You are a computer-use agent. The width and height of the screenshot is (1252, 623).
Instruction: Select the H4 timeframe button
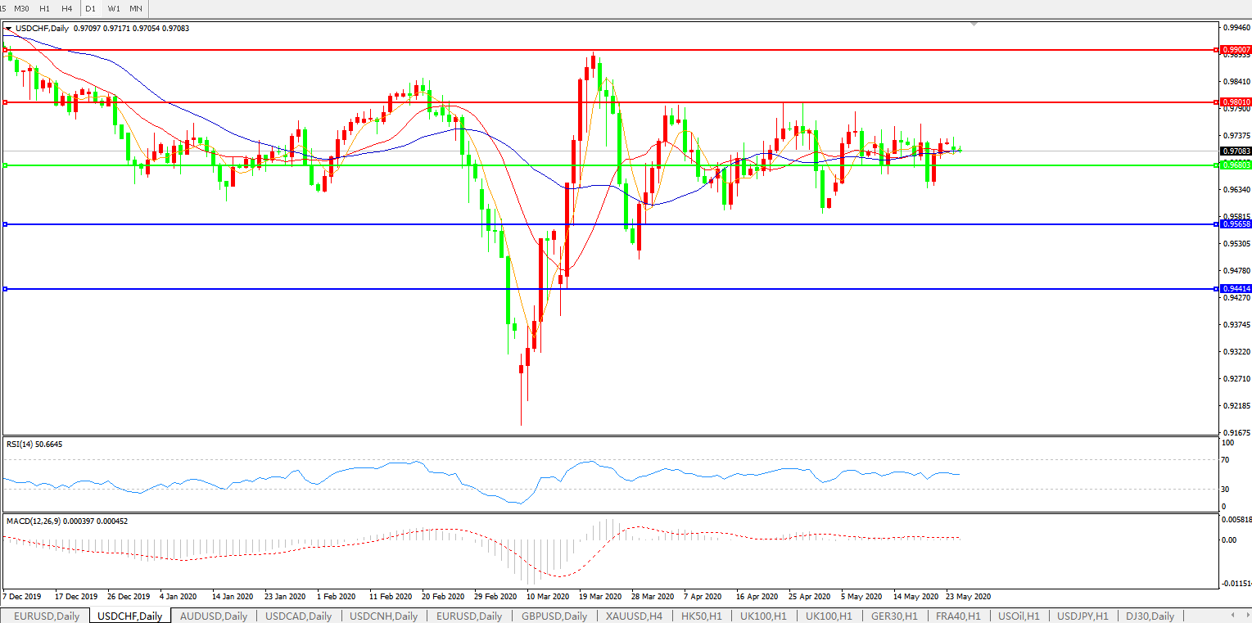[67, 8]
